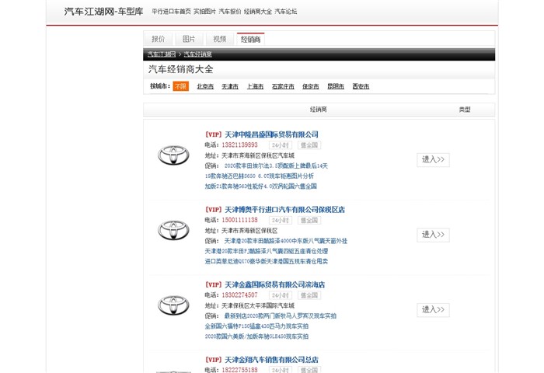The image size is (544, 373).
Task: Filter dealers by 天津市
Action: (x=230, y=86)
